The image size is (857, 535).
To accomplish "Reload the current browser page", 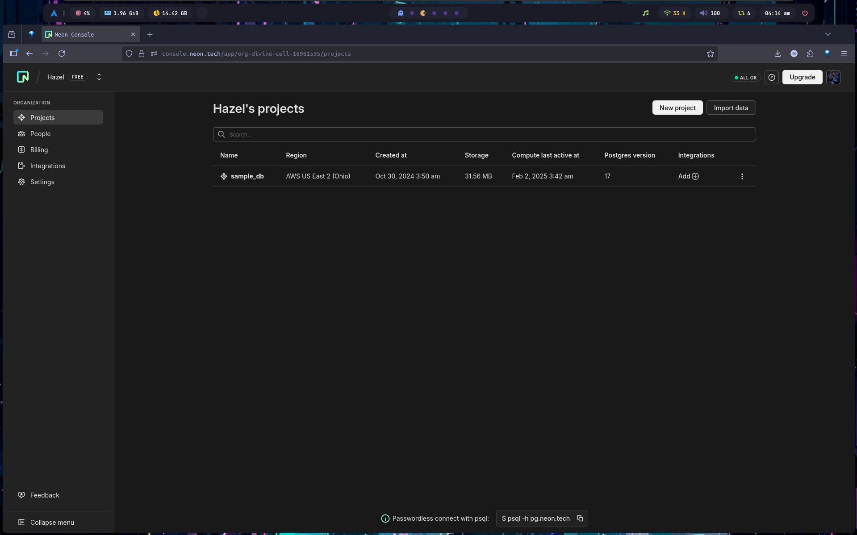I will (62, 54).
